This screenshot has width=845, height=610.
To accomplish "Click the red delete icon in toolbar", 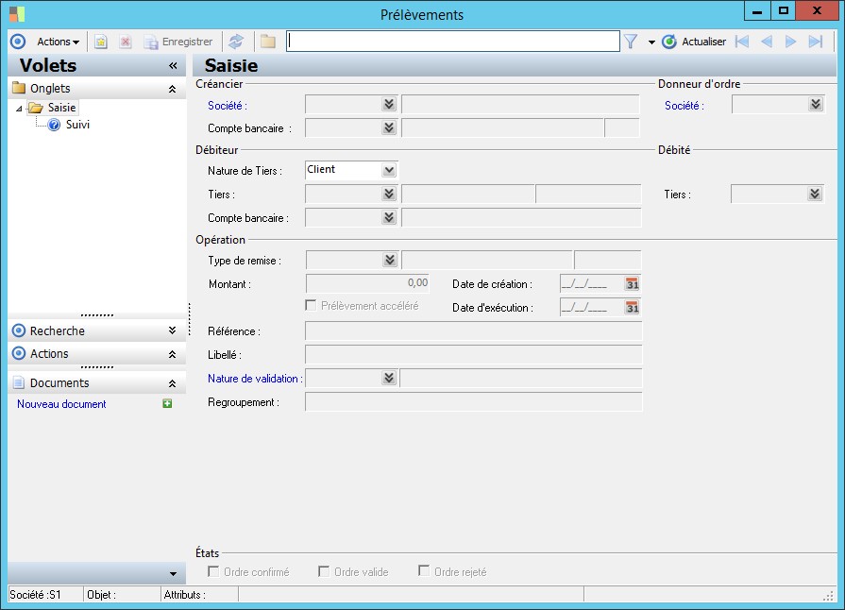I will tap(125, 42).
